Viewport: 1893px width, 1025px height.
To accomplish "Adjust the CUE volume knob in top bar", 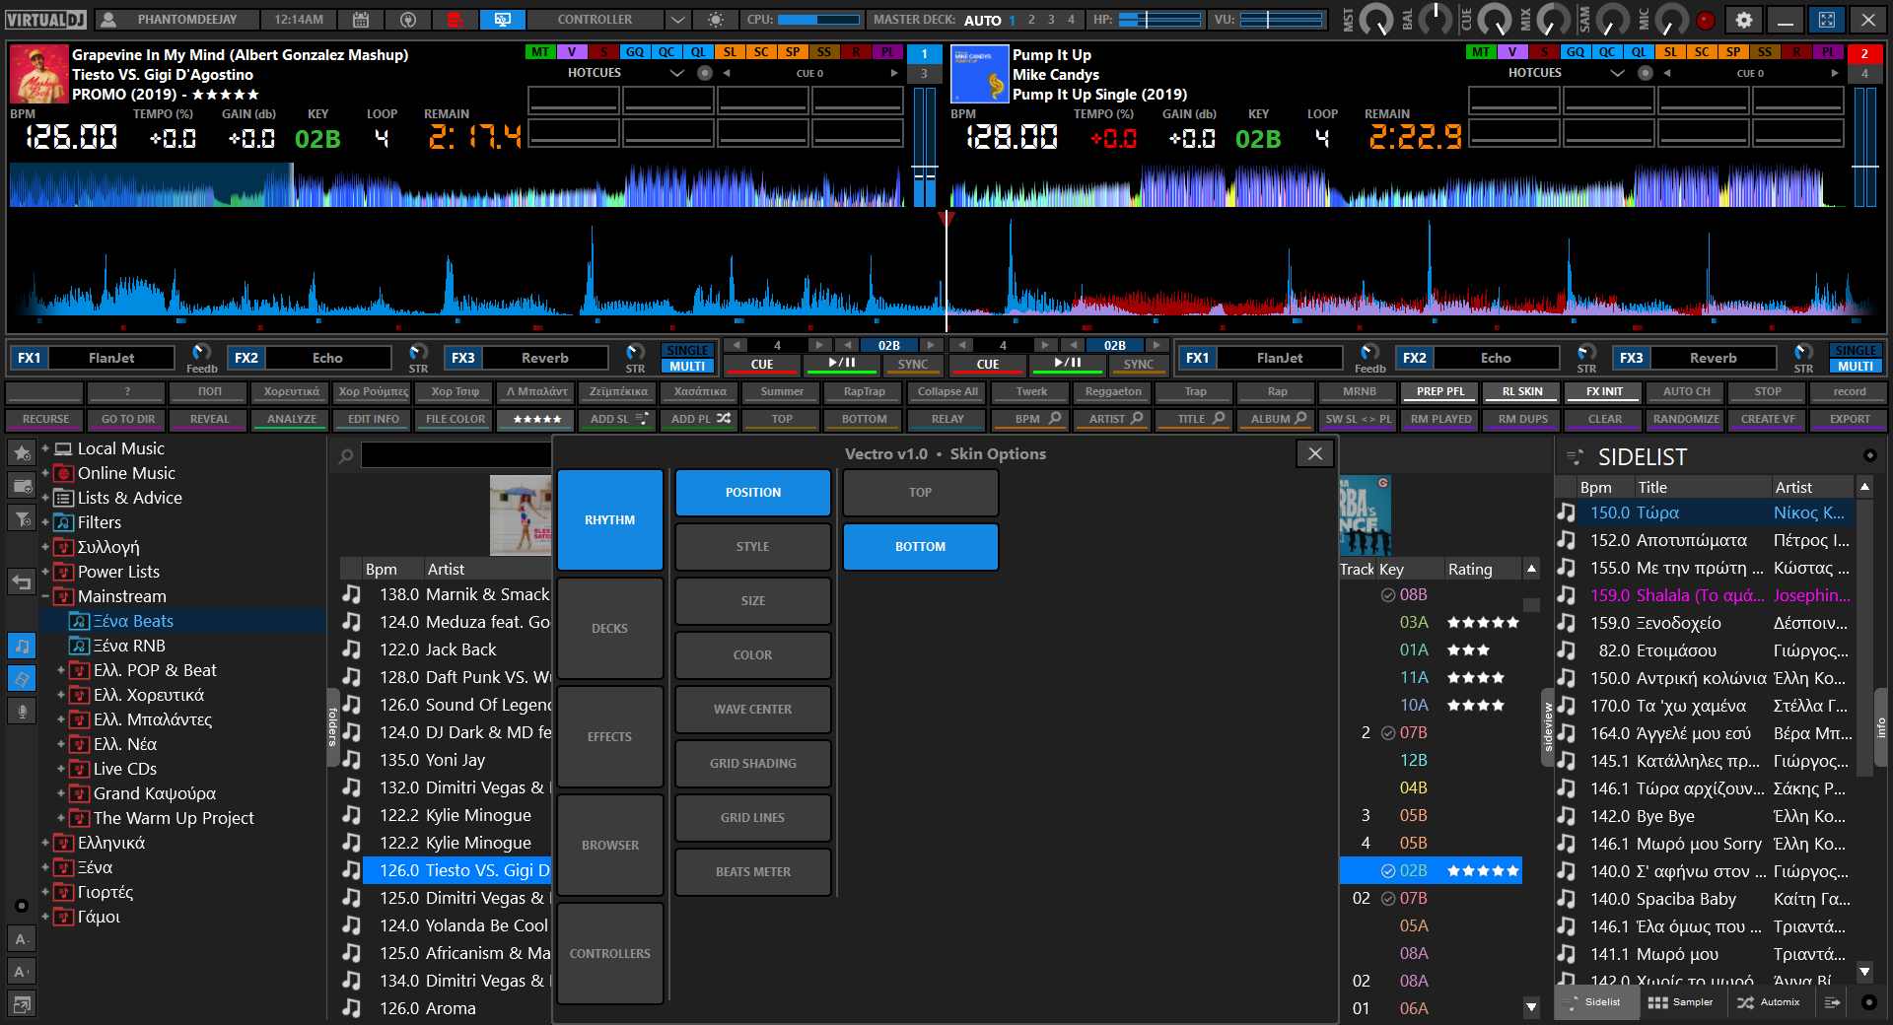I will (x=1495, y=19).
